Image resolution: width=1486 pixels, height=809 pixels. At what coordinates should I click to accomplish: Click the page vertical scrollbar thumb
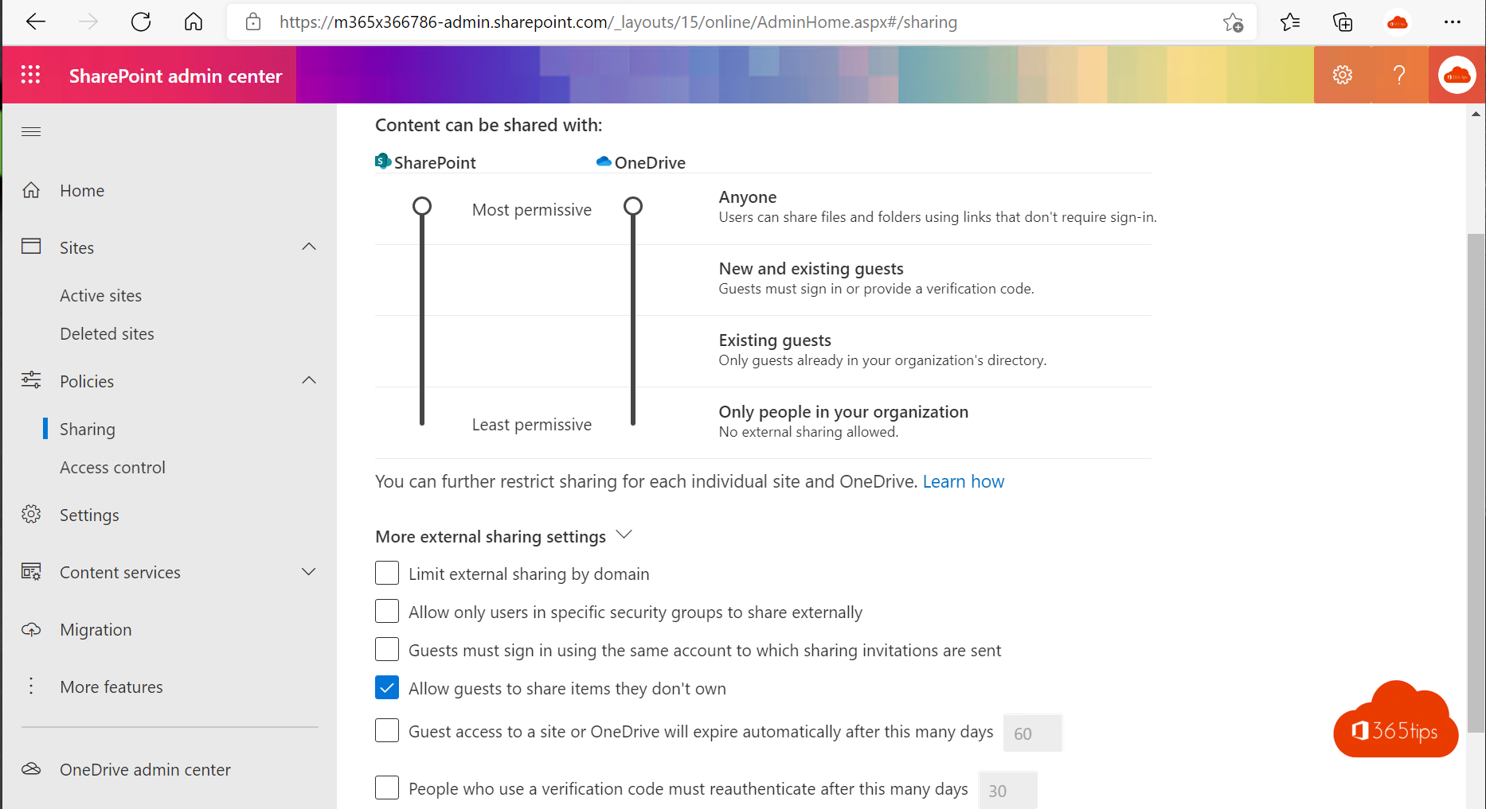pyautogui.click(x=1476, y=483)
